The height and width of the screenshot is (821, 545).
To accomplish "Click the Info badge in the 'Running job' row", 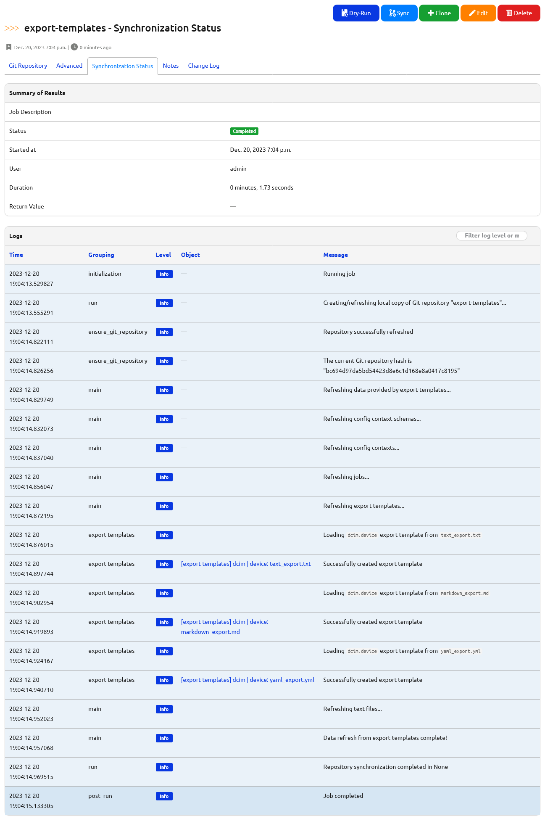I will tap(164, 274).
